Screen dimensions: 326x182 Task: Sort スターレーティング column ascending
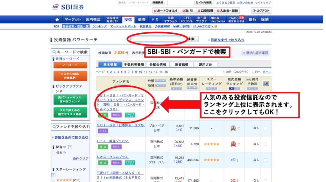[x=209, y=88]
